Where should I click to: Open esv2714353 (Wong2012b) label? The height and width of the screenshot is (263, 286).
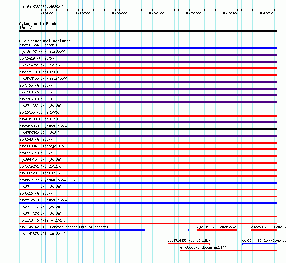189,241
